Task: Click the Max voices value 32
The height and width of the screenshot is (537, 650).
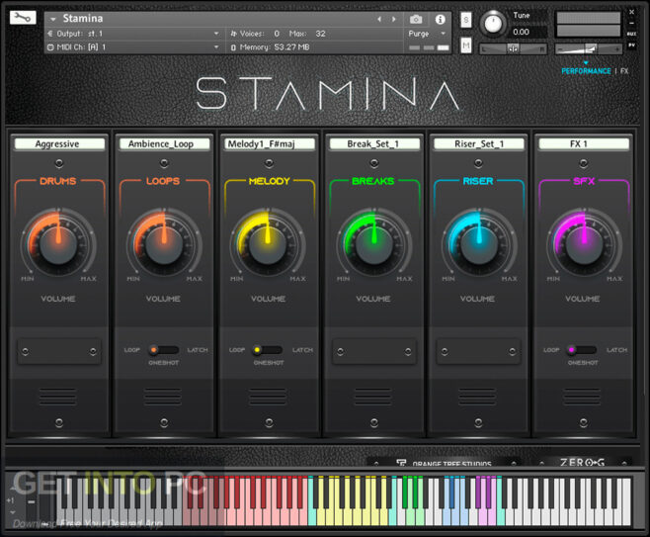Action: (x=320, y=34)
